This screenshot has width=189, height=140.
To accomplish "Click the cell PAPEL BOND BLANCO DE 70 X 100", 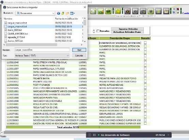I will coord(50,75).
